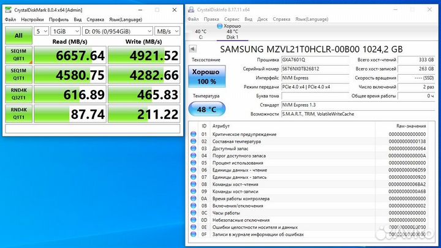Click the 4921.52 write result
Image resolution: width=441 pixels, height=248 pixels.
click(144, 55)
